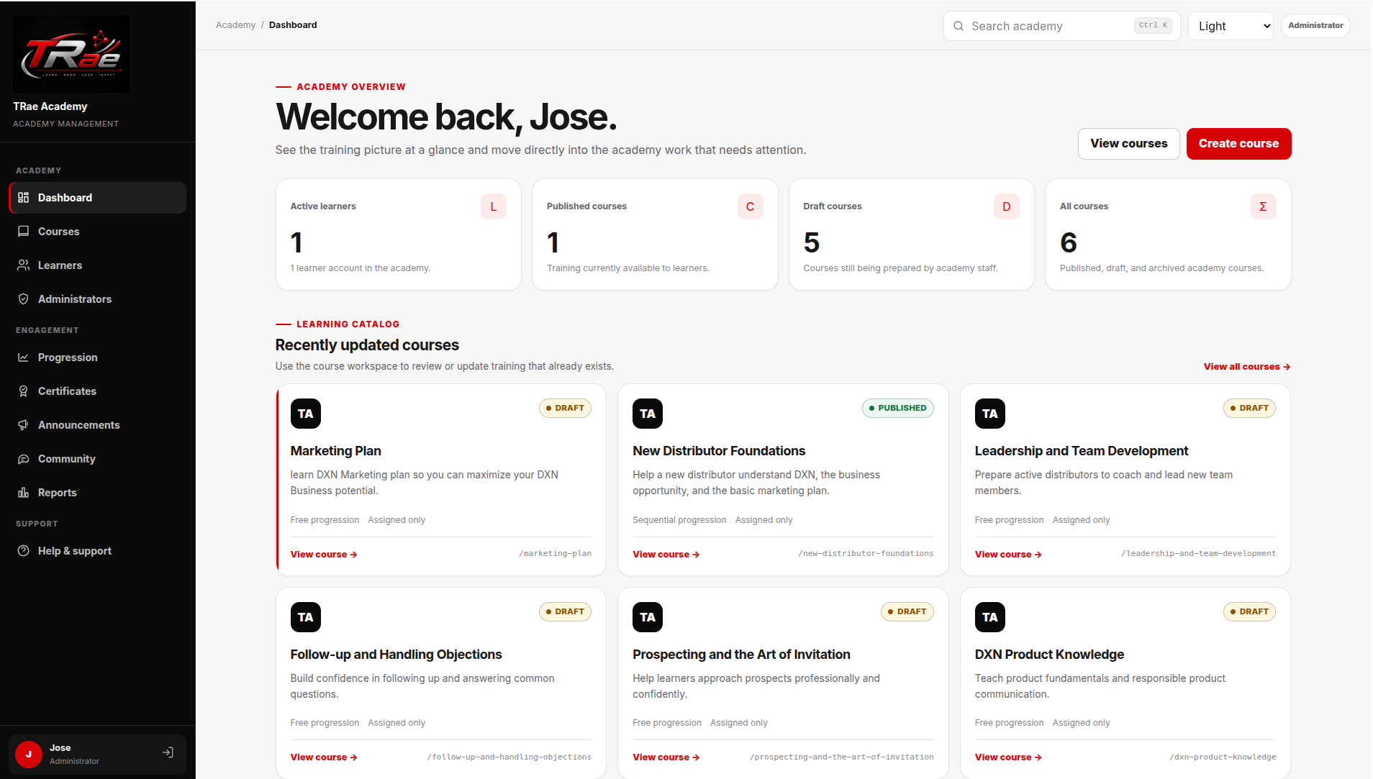Image resolution: width=1373 pixels, height=779 pixels.
Task: Click the sign-out arrow icon beside Jose
Action: click(x=168, y=753)
